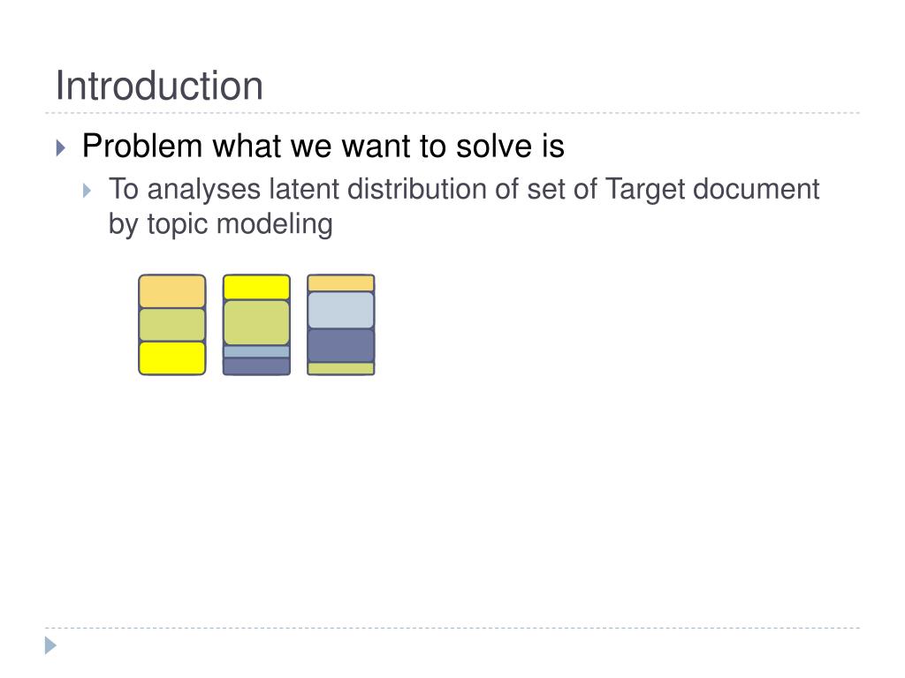The height and width of the screenshot is (678, 905).
Task: Click the words 'Target document'
Action: [712, 190]
